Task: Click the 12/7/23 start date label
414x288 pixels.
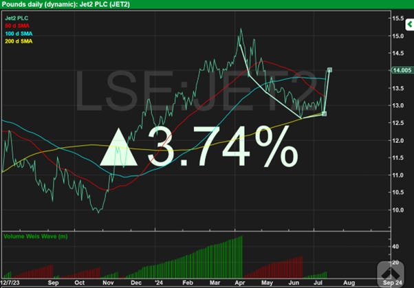Action: click(10, 283)
